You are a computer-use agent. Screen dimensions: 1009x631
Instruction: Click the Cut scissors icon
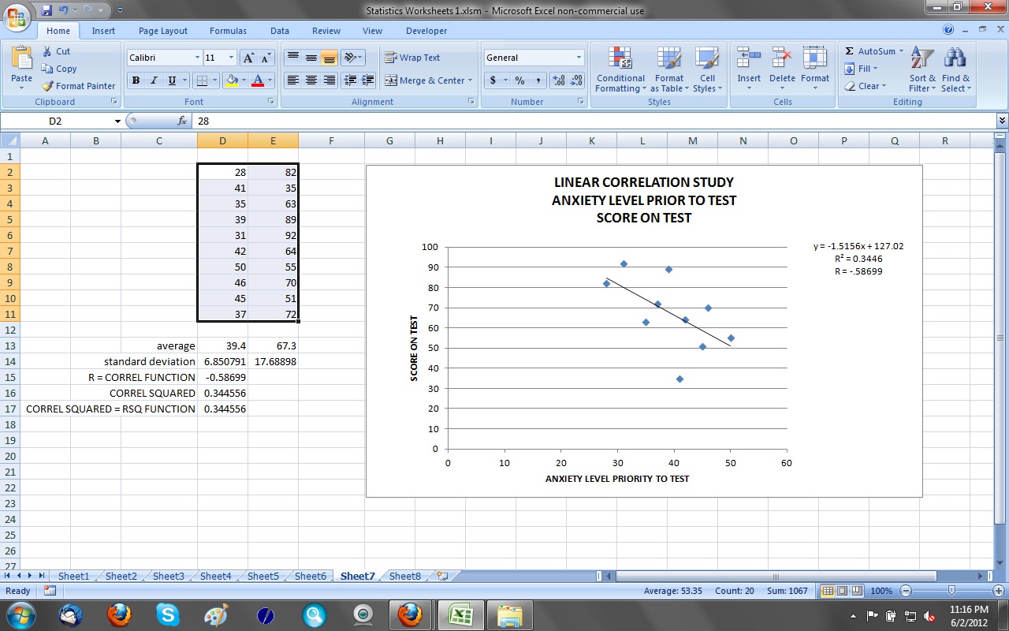[x=47, y=51]
